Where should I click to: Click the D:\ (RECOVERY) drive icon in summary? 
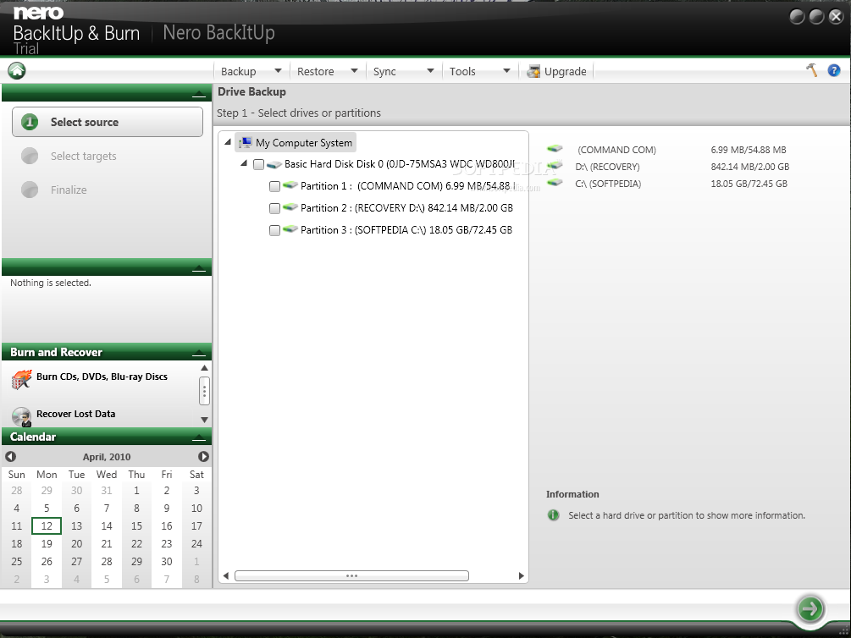(555, 166)
